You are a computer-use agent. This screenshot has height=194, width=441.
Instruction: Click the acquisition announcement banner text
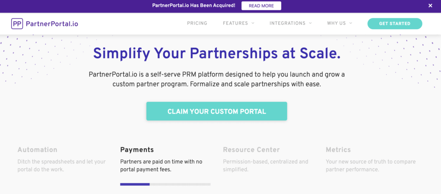[194, 6]
